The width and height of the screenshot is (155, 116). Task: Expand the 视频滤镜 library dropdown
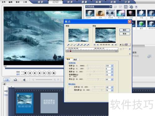coord(111,7)
